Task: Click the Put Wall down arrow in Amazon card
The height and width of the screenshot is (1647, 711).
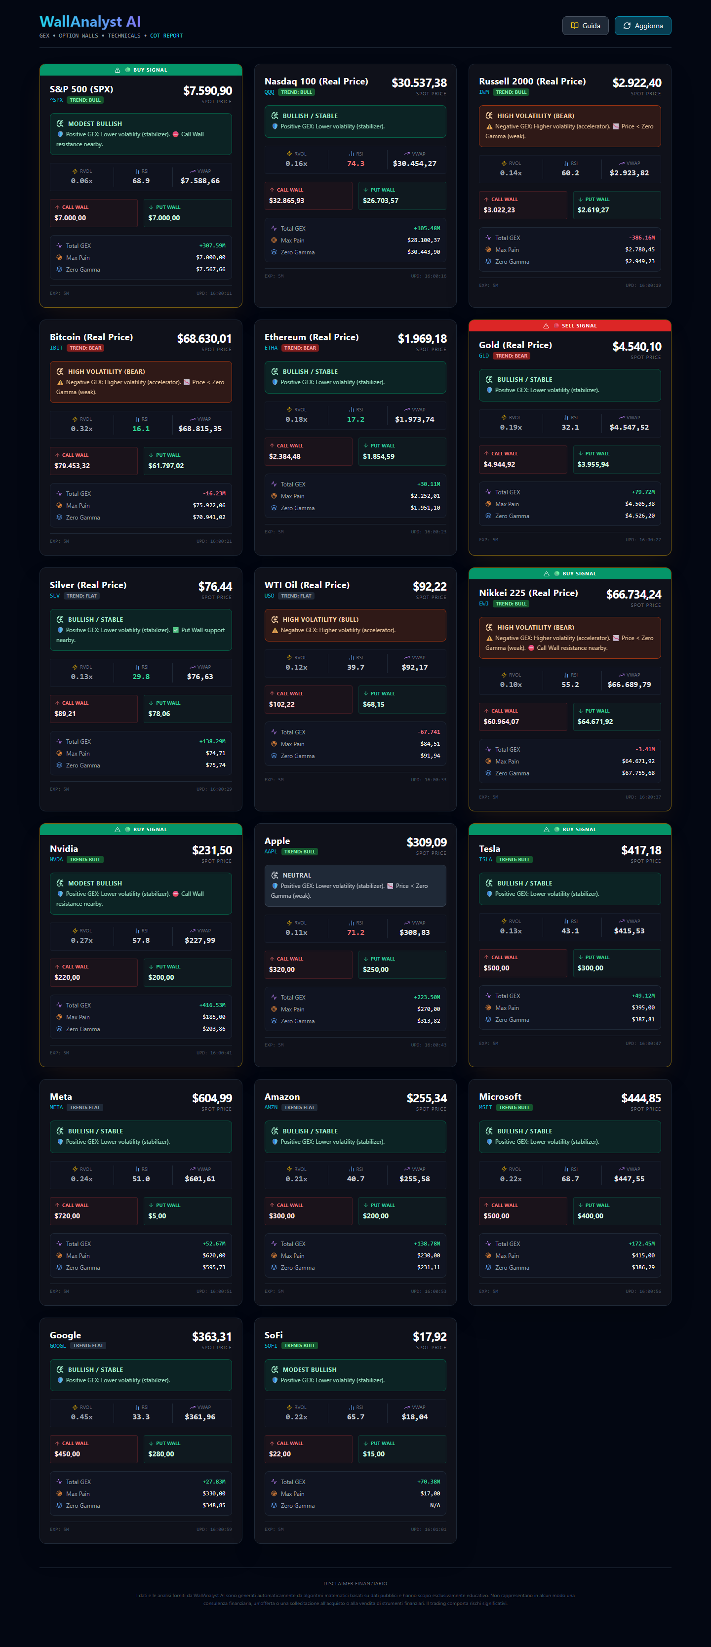Action: 366,1205
